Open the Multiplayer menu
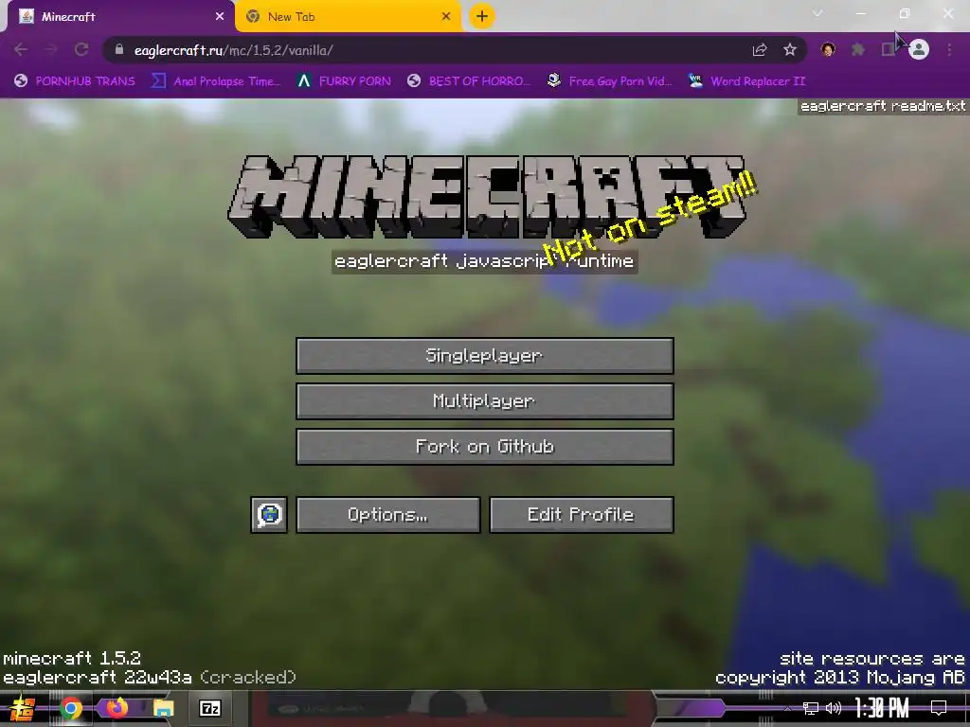 click(x=484, y=401)
